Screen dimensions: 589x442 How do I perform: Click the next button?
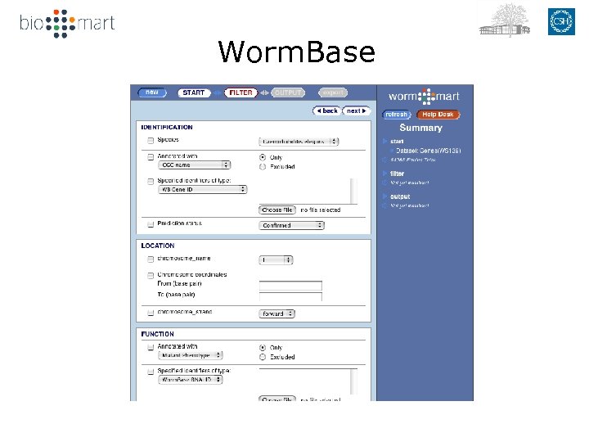(357, 110)
